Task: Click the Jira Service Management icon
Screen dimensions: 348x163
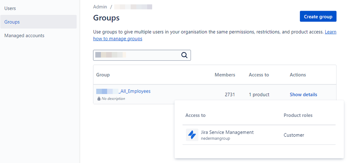Action: (x=192, y=135)
